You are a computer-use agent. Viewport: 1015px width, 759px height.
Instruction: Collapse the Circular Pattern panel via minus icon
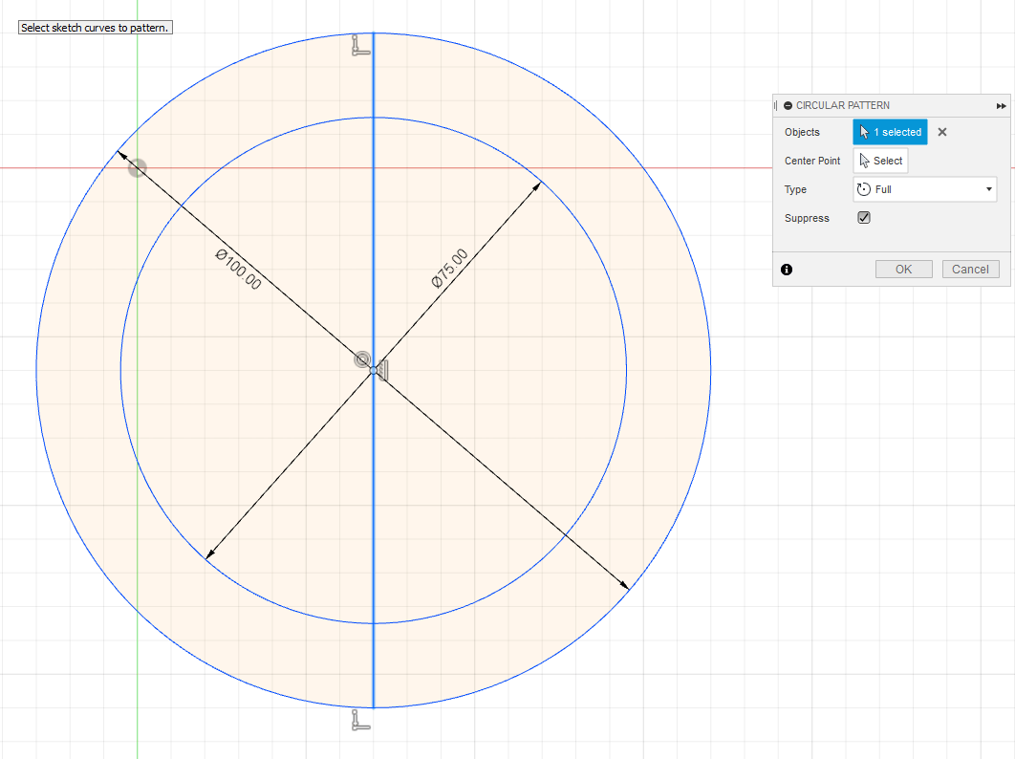[788, 105]
